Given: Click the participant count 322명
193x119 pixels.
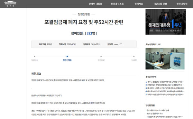Looking at the screenshot, I should pyautogui.click(x=91, y=33).
